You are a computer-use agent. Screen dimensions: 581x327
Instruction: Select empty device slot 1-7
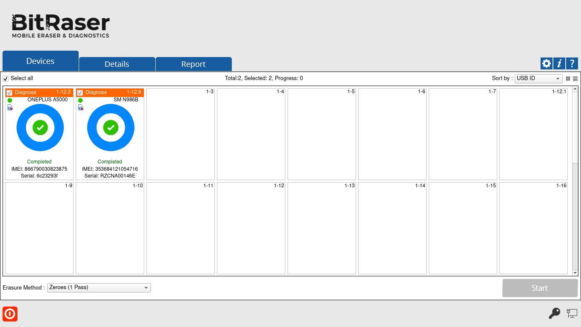click(x=463, y=134)
